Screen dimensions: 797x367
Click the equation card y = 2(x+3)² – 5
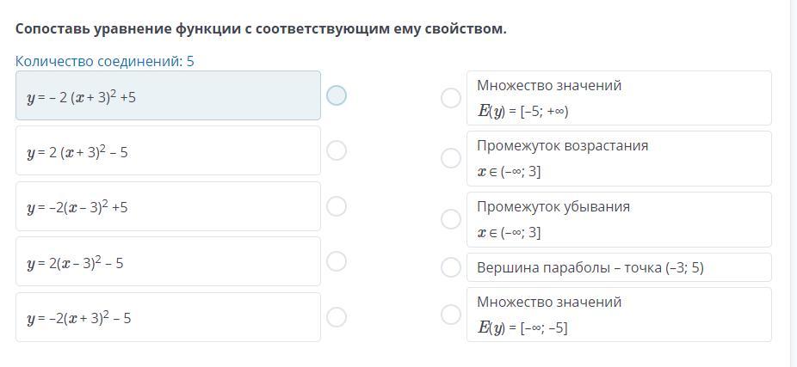click(168, 151)
